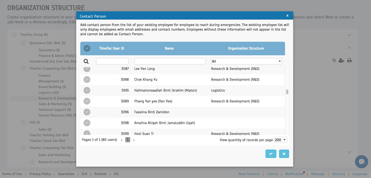The width and height of the screenshot is (371, 178).
Task: Confirm selection with the checkmark button
Action: point(271,153)
